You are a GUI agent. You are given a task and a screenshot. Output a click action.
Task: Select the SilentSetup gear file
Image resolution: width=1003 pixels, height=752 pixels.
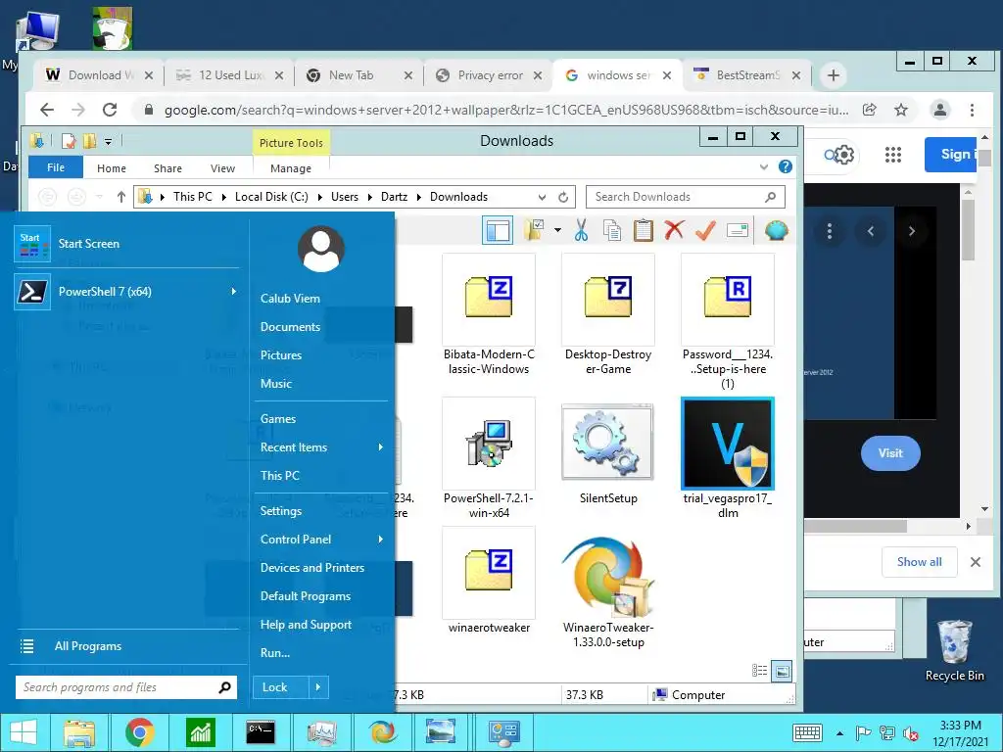point(608,451)
